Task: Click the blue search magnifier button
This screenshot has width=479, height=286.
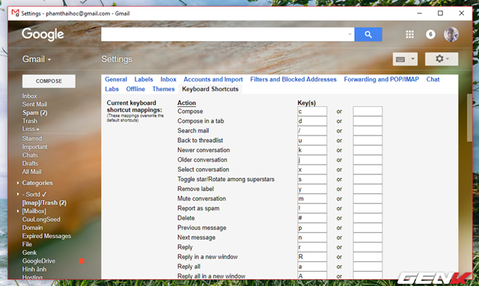Action: [368, 34]
